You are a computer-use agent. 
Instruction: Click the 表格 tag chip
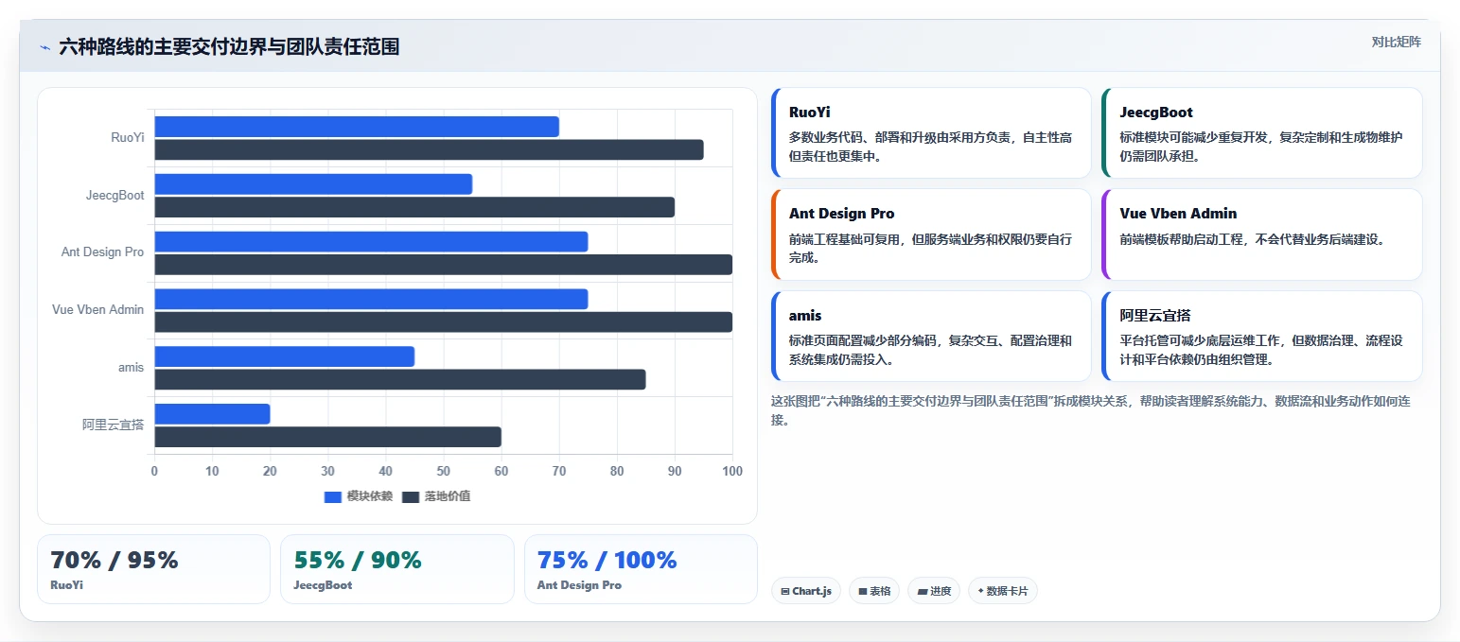tap(874, 591)
